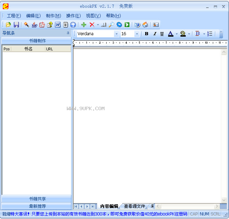Screen dimensions: 229x219
Task: Open the 制作(M) menu
Action: (x=53, y=15)
